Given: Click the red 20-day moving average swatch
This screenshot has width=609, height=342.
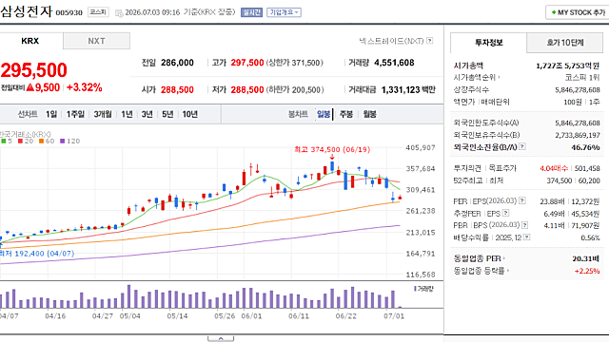Looking at the screenshot, I should (x=20, y=142).
